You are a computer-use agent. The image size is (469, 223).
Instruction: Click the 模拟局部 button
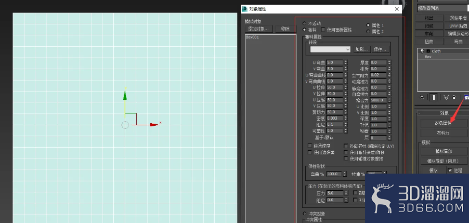point(444,151)
